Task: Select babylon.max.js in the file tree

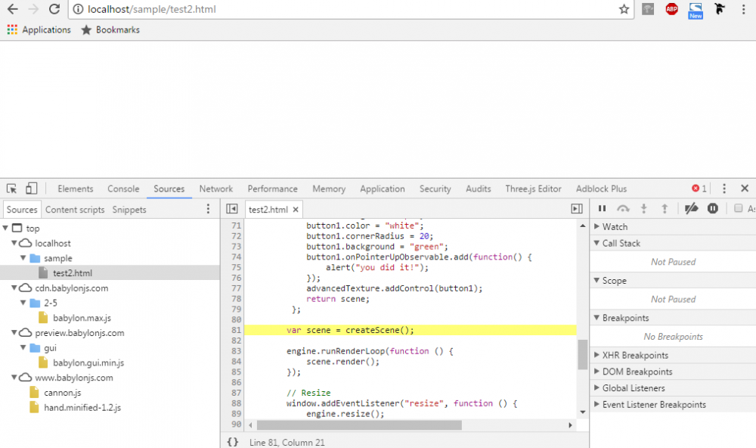Action: 82,318
